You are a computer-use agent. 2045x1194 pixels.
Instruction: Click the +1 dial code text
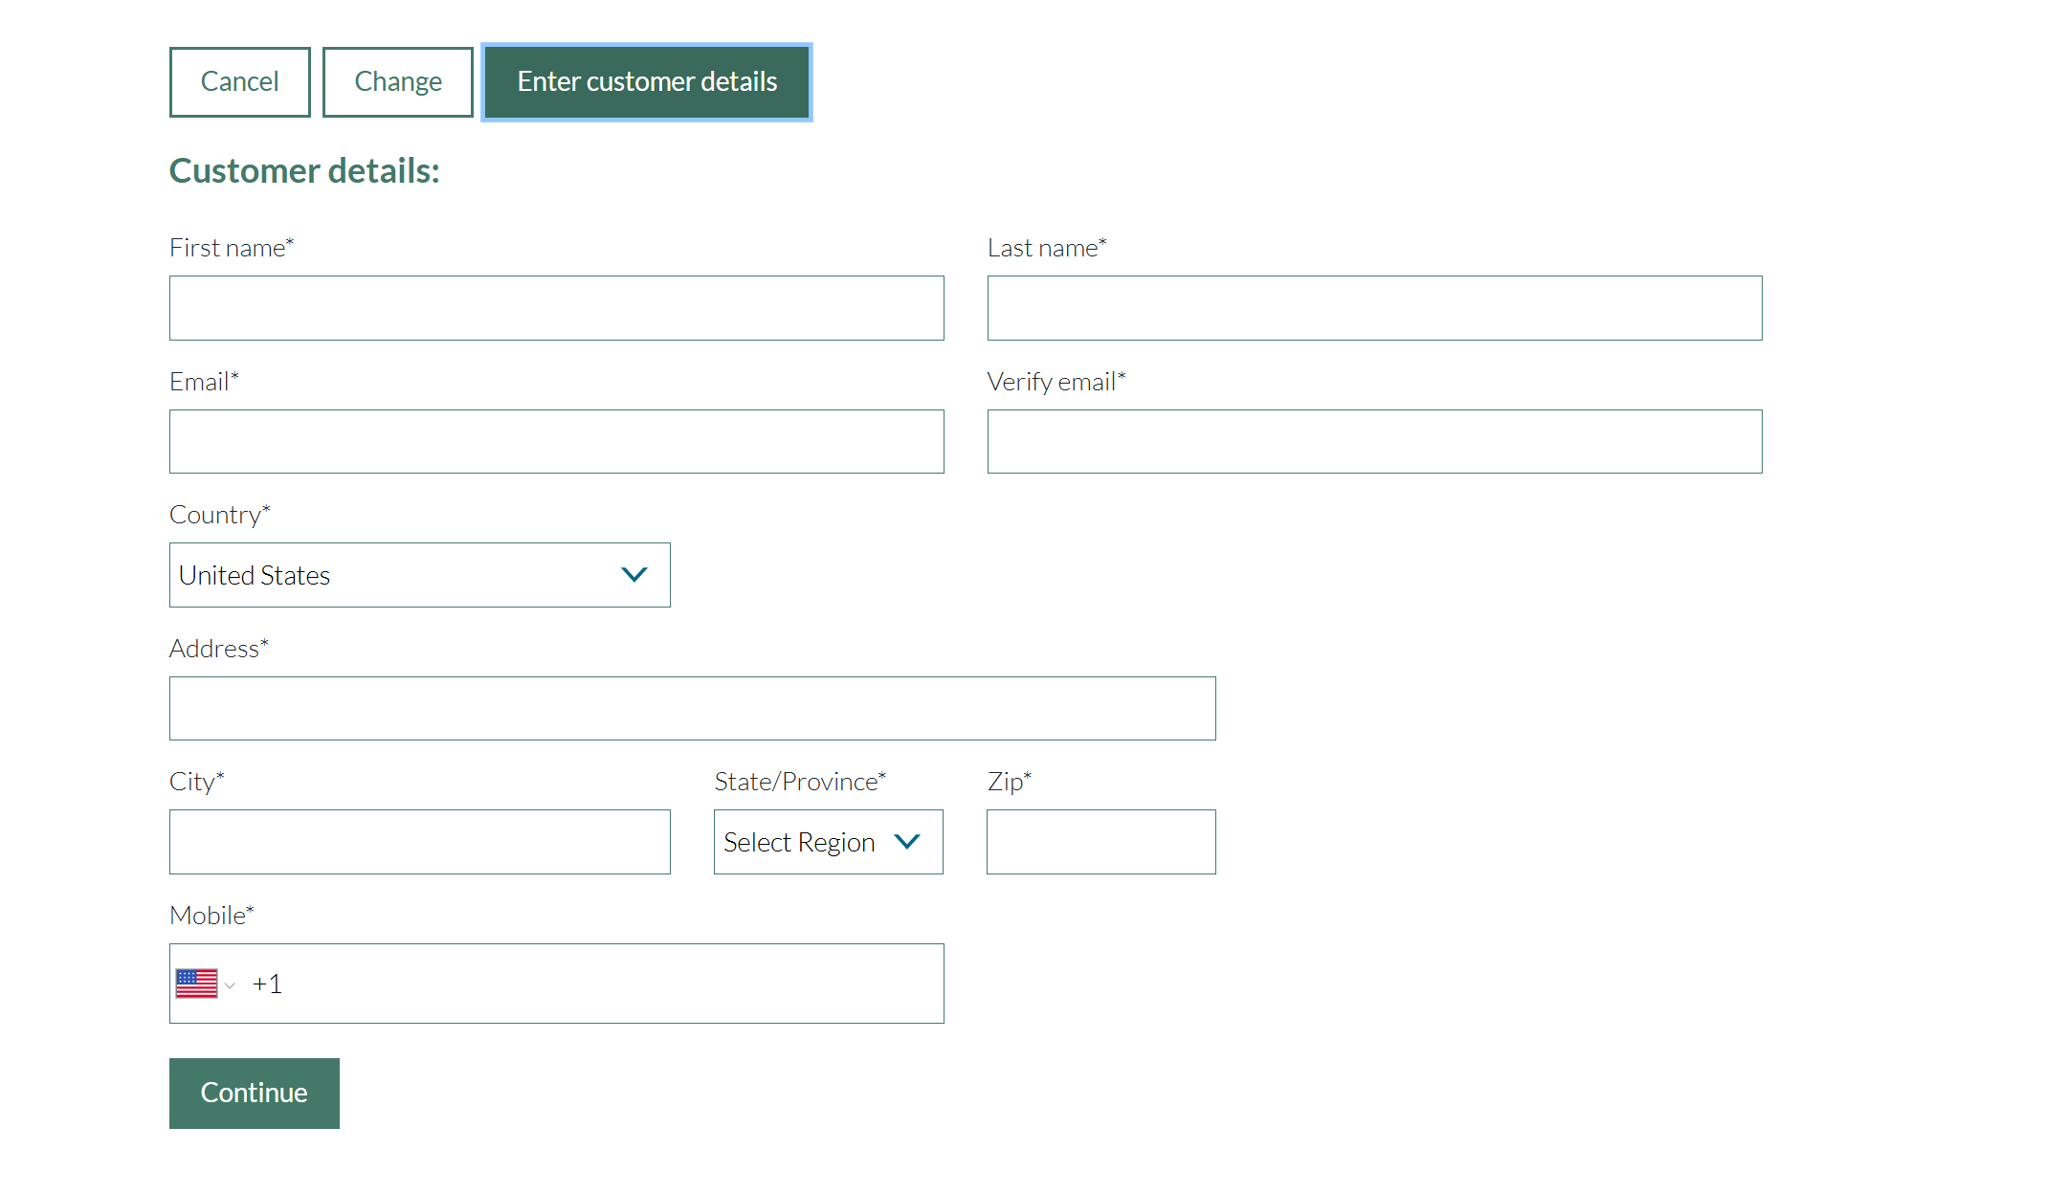tap(267, 984)
